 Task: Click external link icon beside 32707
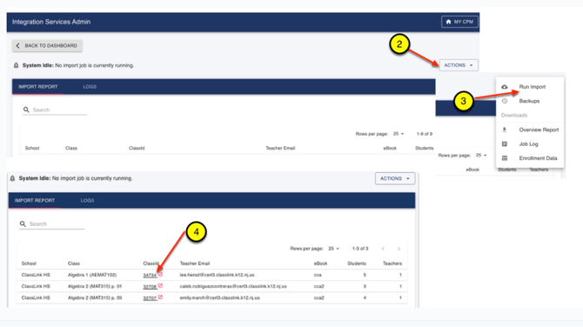(x=160, y=297)
